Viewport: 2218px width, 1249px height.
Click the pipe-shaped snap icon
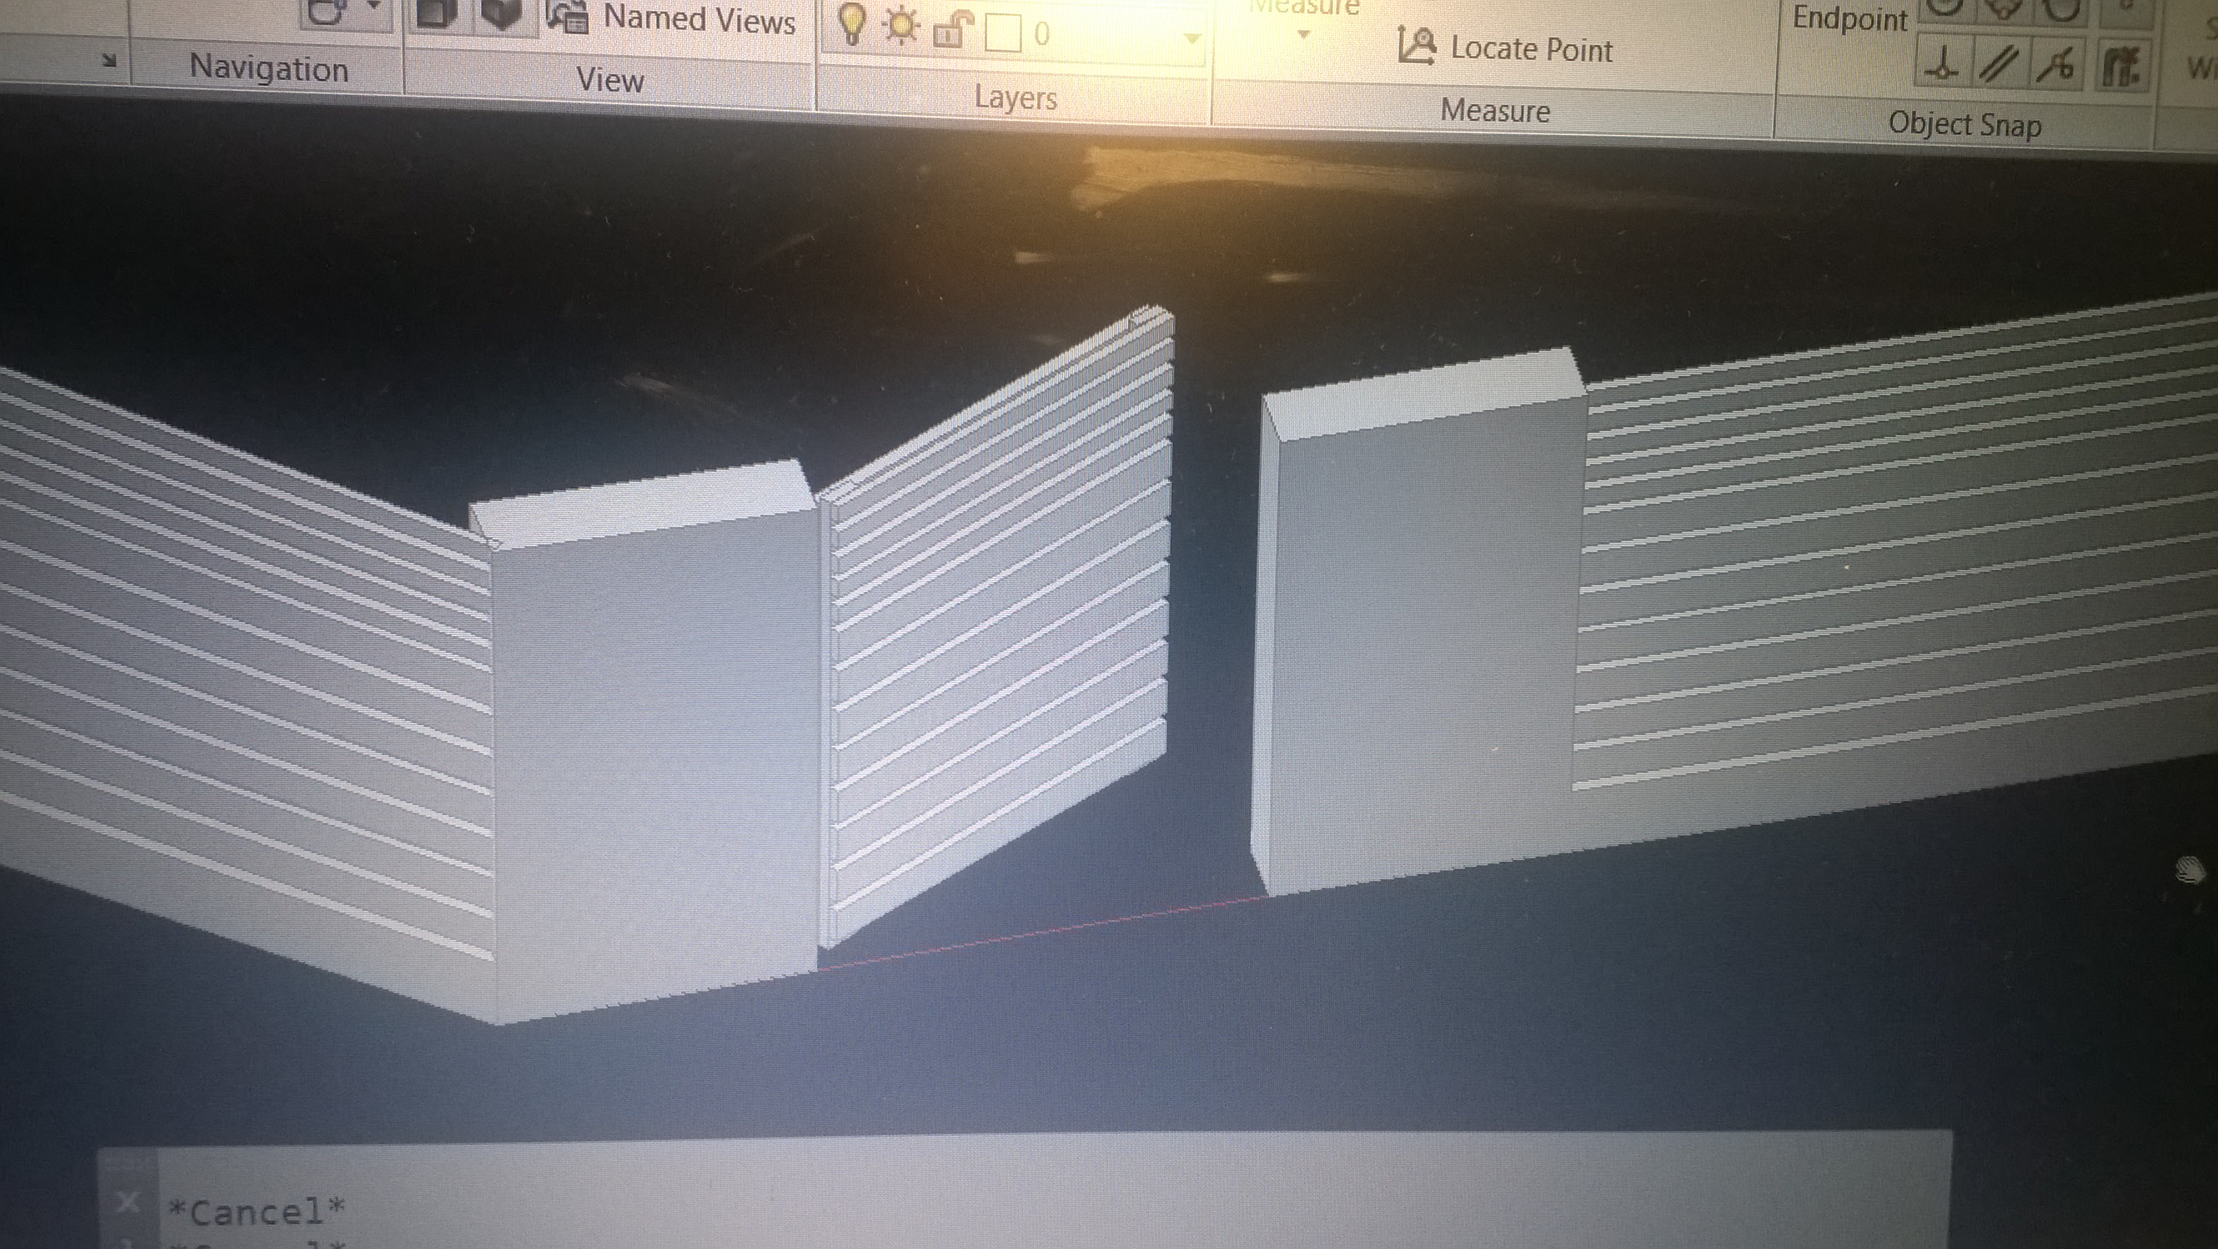2121,67
